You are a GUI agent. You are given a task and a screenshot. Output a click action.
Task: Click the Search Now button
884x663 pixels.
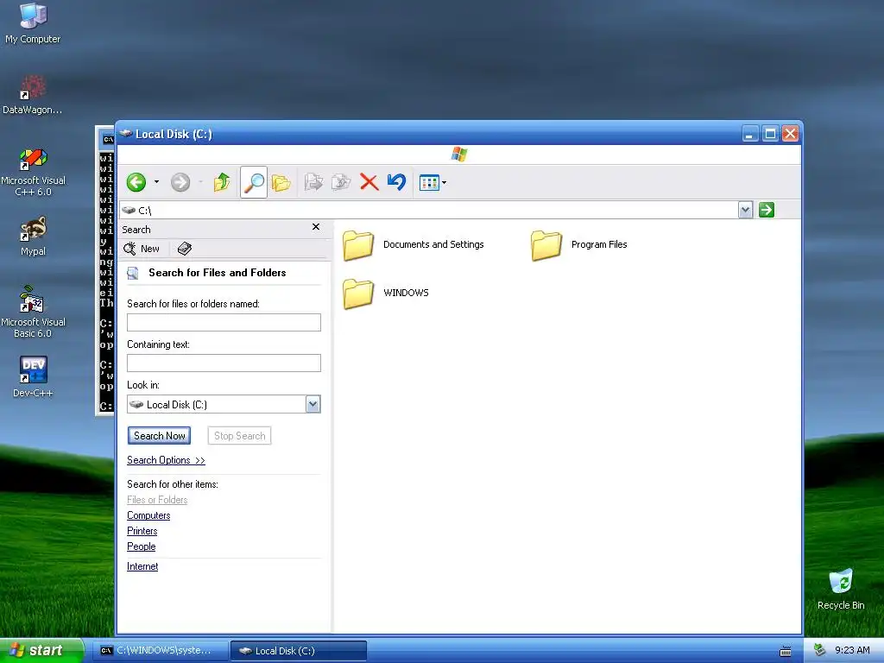(x=160, y=436)
